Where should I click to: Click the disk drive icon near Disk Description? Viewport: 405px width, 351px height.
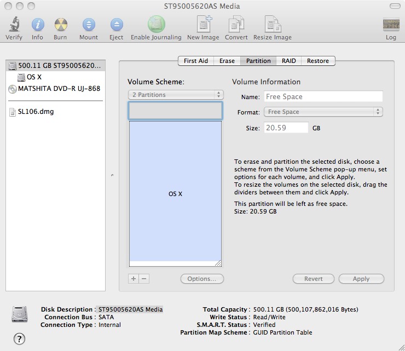pyautogui.click(x=20, y=314)
